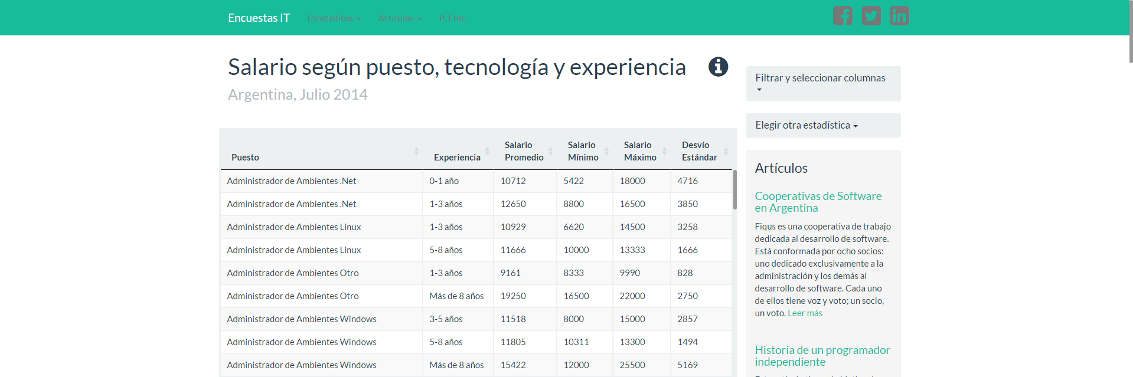Select the cell with value 10311
This screenshot has width=1133, height=377.
pos(585,342)
